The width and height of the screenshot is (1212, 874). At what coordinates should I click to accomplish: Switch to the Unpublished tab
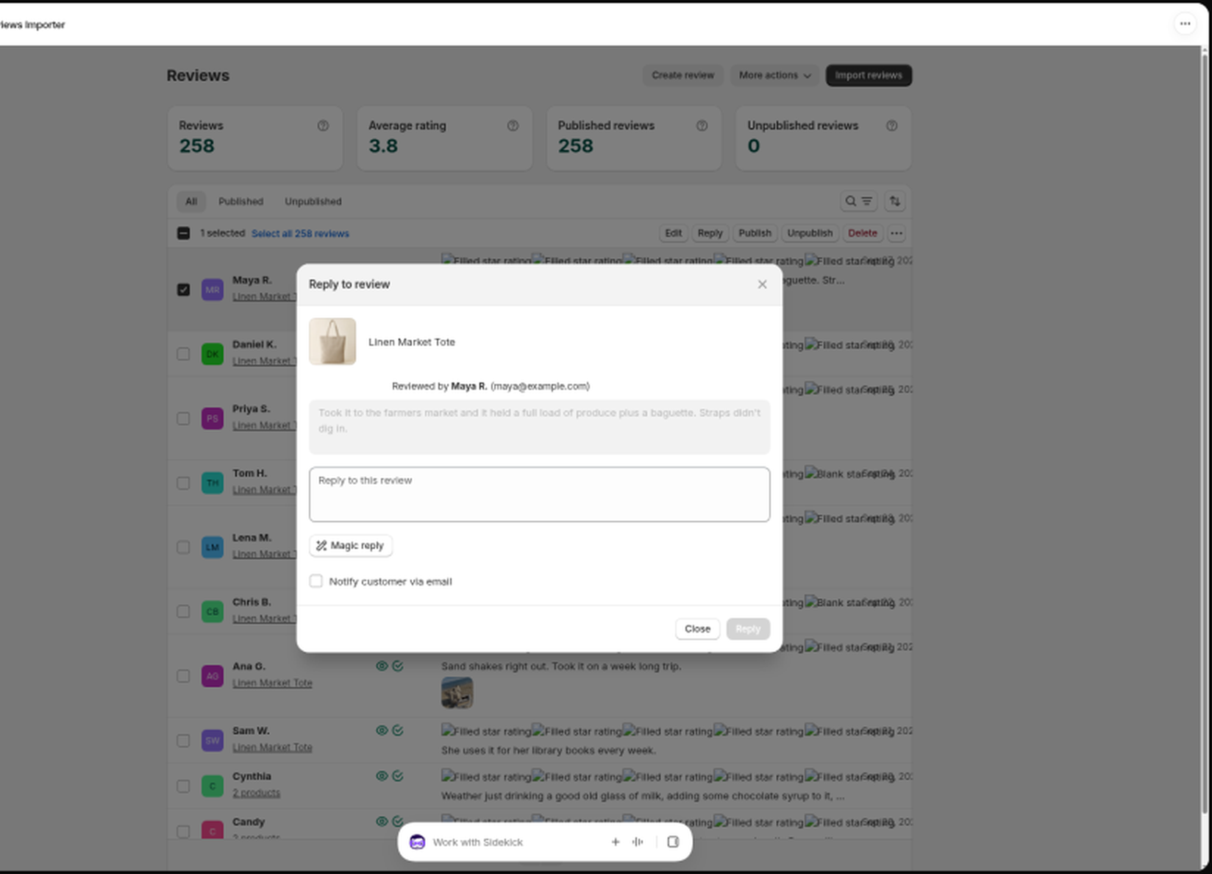(313, 202)
